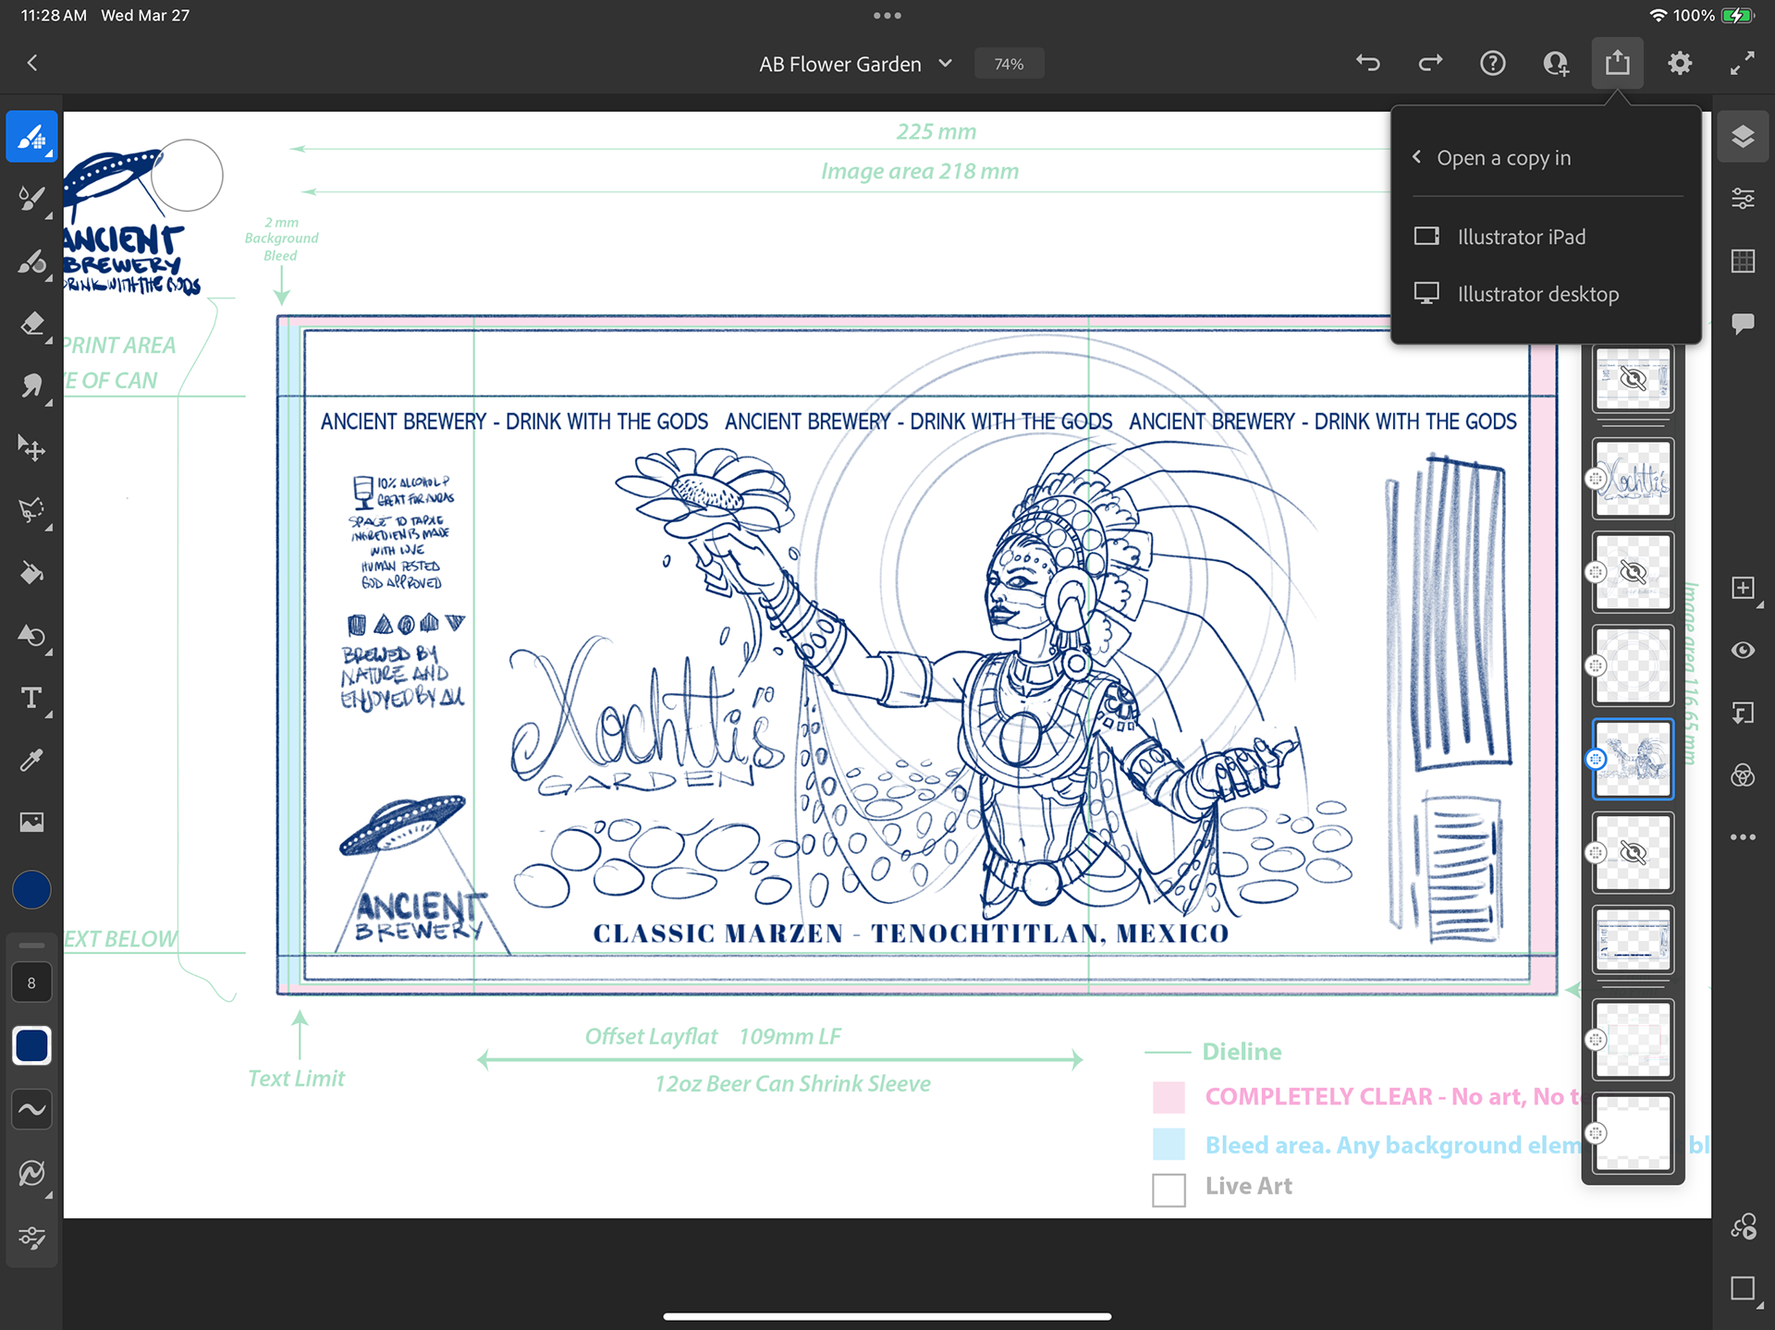1775x1330 pixels.
Task: Select the Transform move tool
Action: [31, 448]
